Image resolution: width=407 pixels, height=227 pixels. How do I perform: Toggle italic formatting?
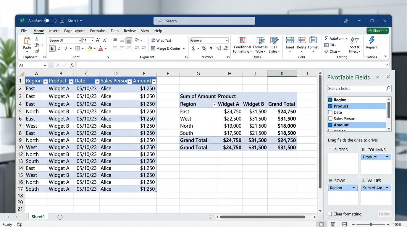click(59, 48)
